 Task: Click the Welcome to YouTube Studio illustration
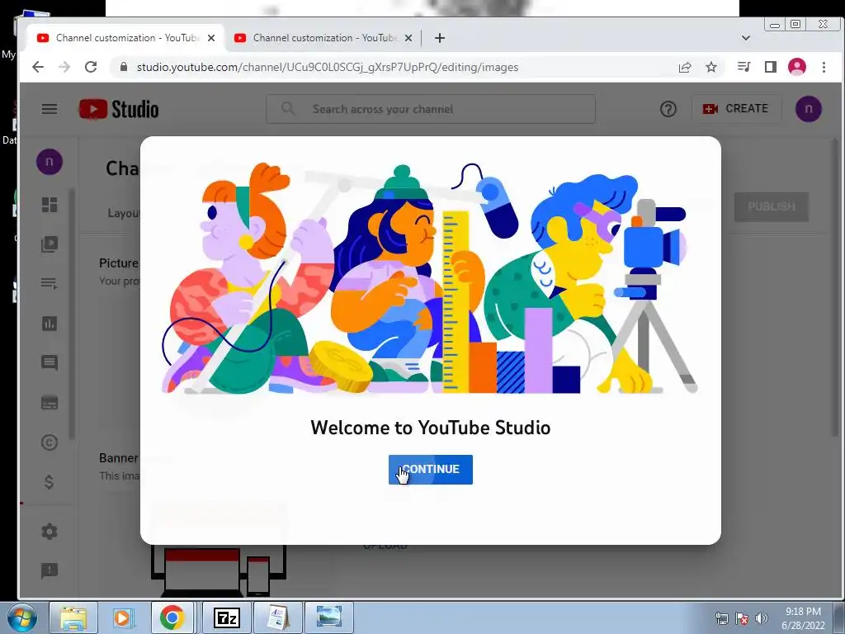(x=430, y=278)
